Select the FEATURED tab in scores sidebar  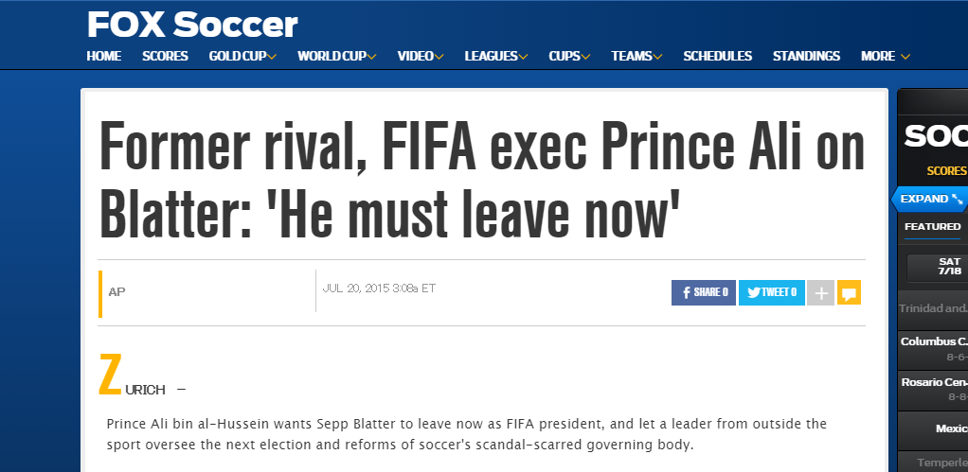click(932, 227)
